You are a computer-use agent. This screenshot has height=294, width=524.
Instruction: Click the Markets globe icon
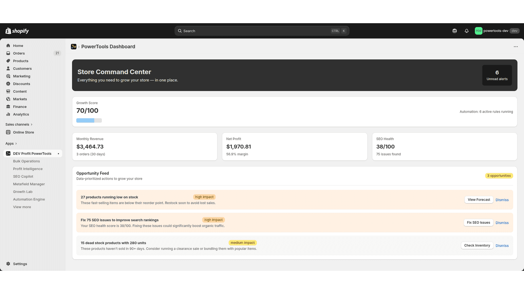8,99
